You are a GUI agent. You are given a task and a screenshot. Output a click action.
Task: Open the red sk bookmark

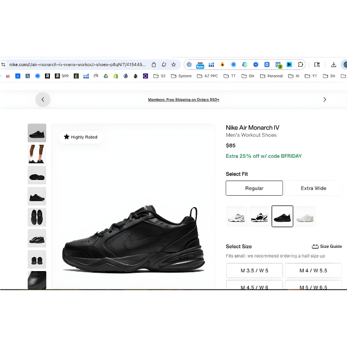8,76
